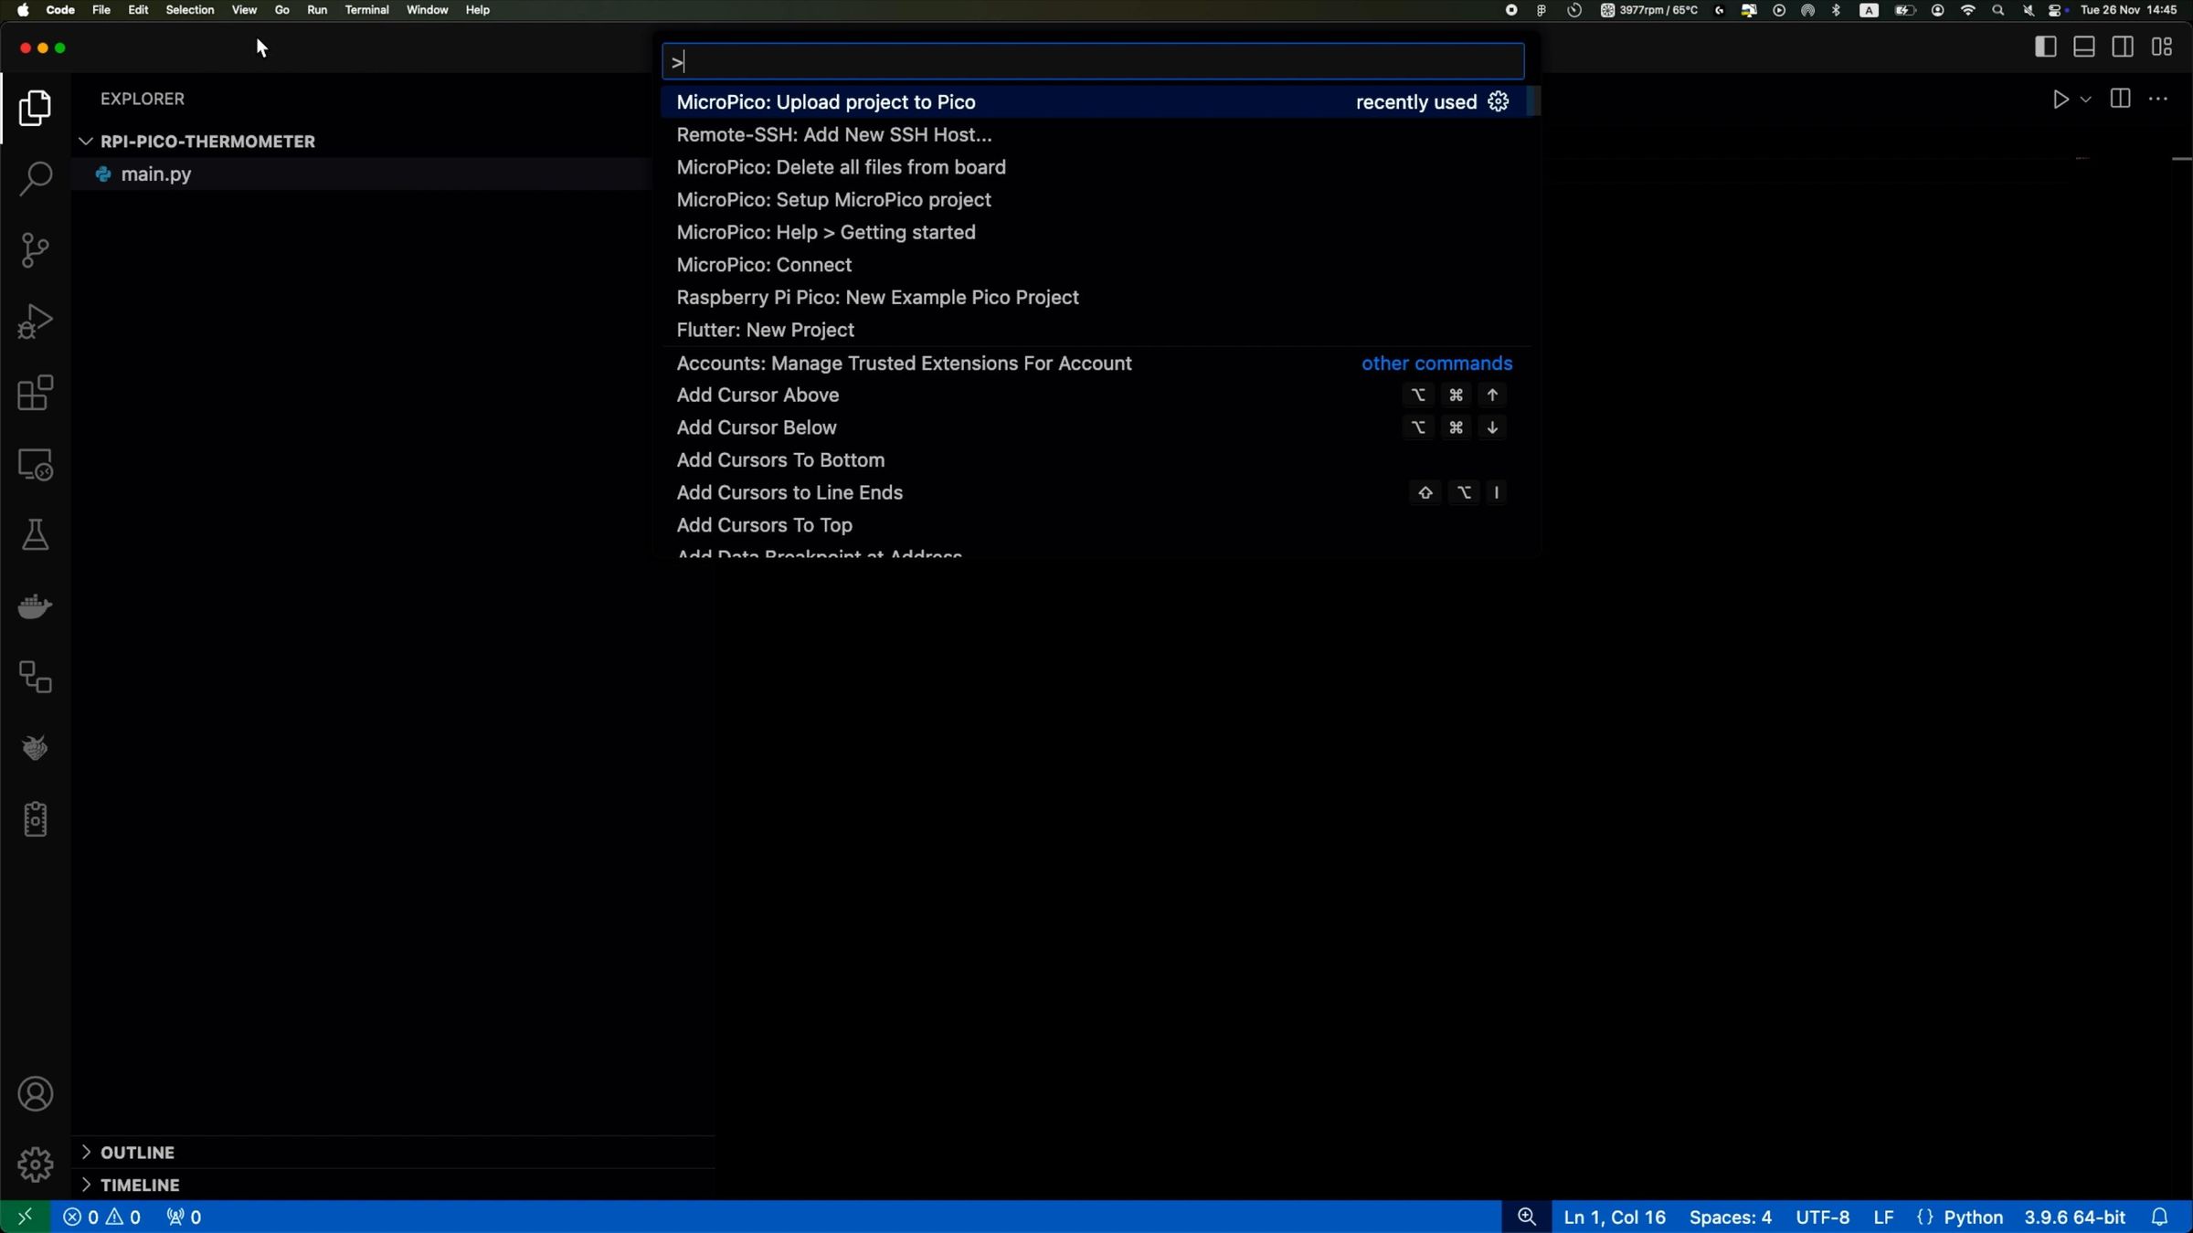The height and width of the screenshot is (1233, 2193).
Task: Open the Run and Debug view
Action: [x=35, y=321]
